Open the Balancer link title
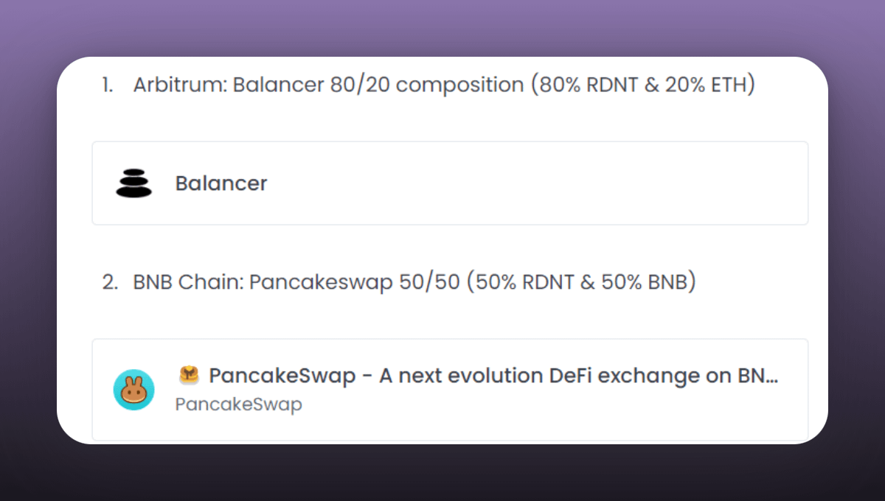Viewport: 885px width, 501px height. click(221, 183)
